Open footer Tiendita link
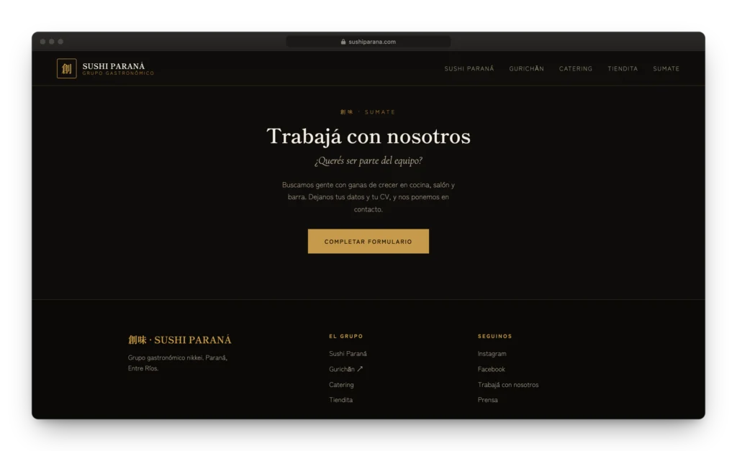Viewport: 737px width, 451px height. [340, 400]
